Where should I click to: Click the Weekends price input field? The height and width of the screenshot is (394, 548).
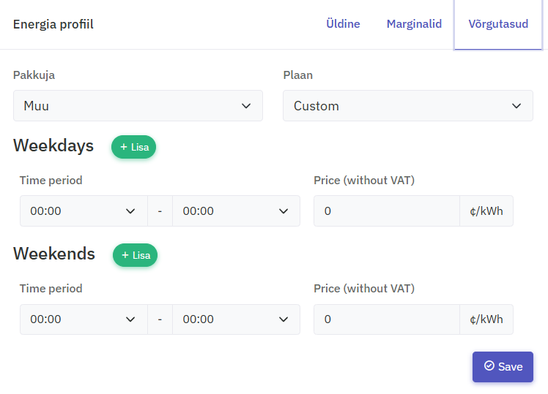(x=386, y=319)
